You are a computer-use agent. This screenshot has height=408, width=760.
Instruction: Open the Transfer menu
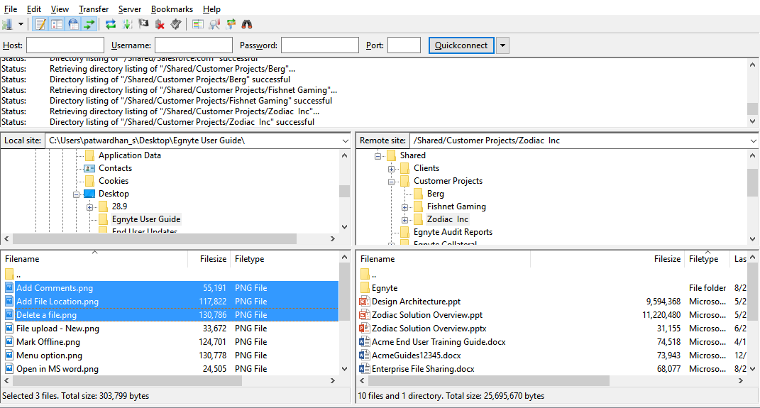[94, 9]
